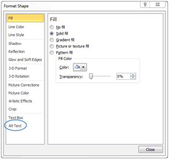
Task: Open the Shadow settings category
Action: (15, 44)
